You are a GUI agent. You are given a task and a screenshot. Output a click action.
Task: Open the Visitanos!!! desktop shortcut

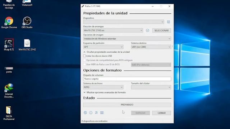point(27,3)
